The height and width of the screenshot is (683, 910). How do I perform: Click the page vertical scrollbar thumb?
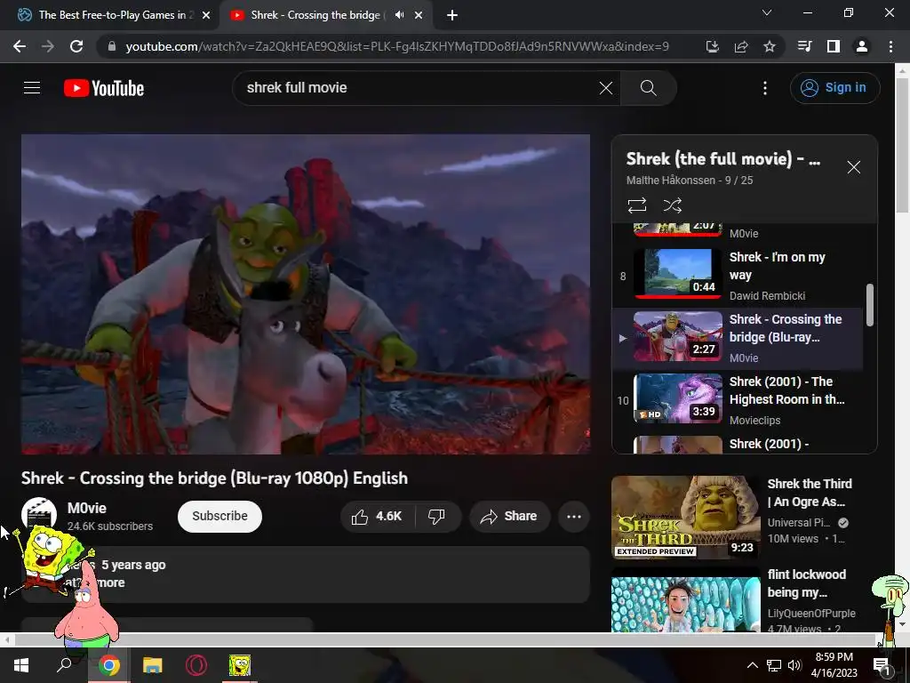[x=903, y=145]
